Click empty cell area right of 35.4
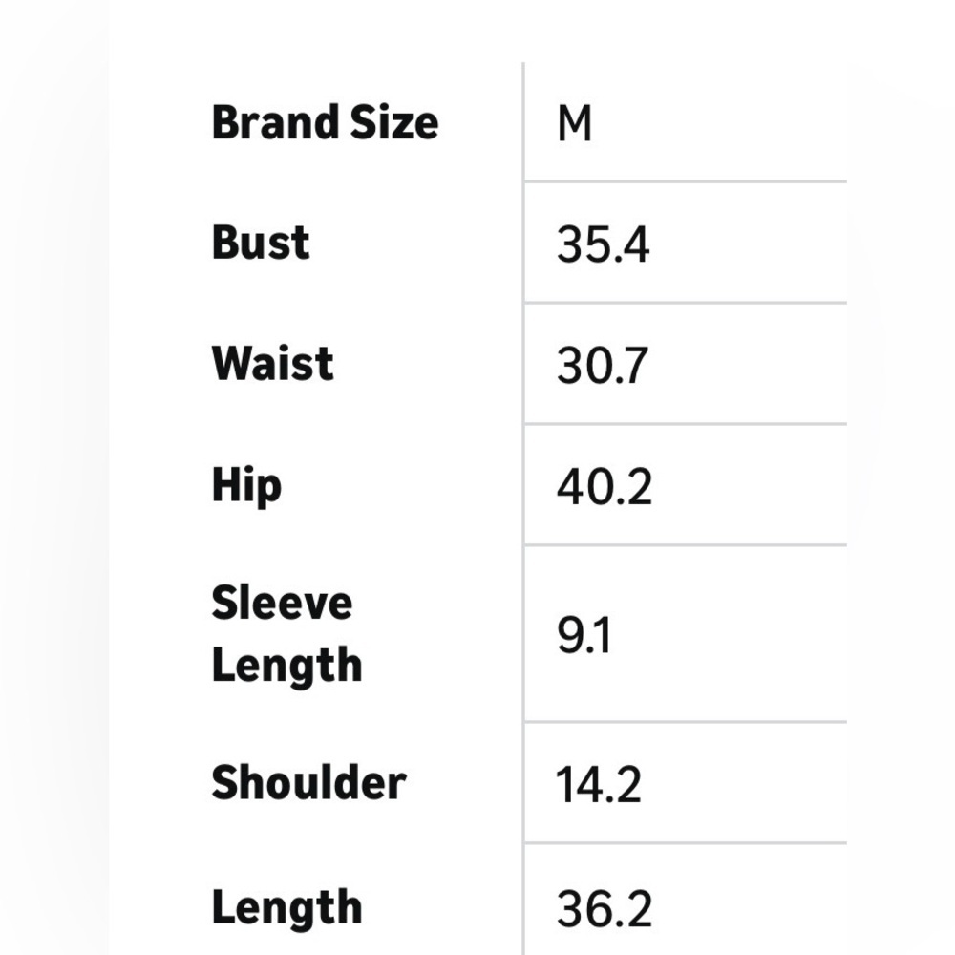This screenshot has width=955, height=955. (749, 243)
